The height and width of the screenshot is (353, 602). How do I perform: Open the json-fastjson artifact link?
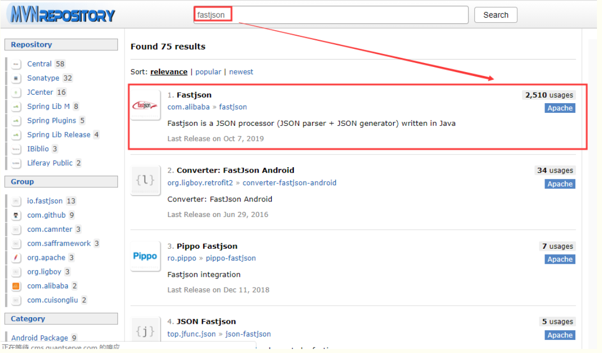[x=248, y=334]
